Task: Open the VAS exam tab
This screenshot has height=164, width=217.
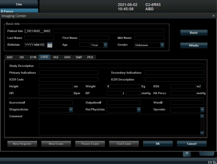Action: [x=56, y=57]
